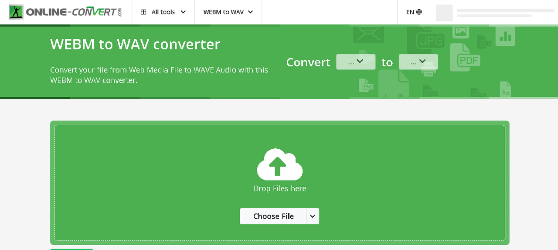This screenshot has width=558, height=250.
Task: Expand the Choose File options arrow
Action: point(313,216)
